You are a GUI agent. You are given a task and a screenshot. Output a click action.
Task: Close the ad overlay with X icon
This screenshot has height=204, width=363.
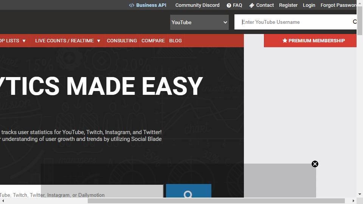coord(315,164)
